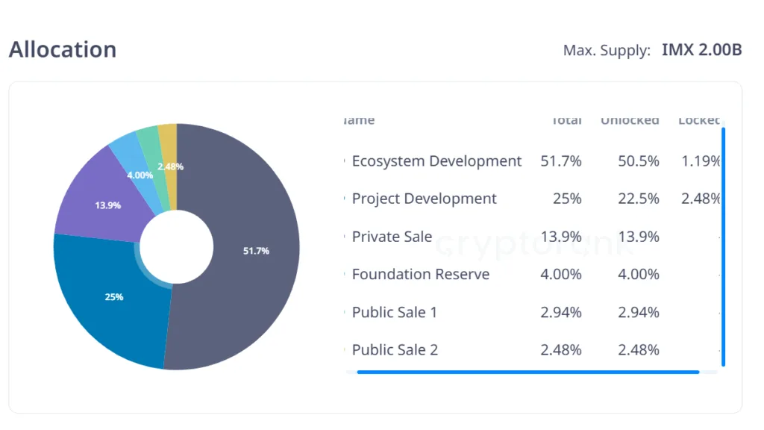
Task: Click the IMX 2.00B max supply value
Action: (x=701, y=50)
